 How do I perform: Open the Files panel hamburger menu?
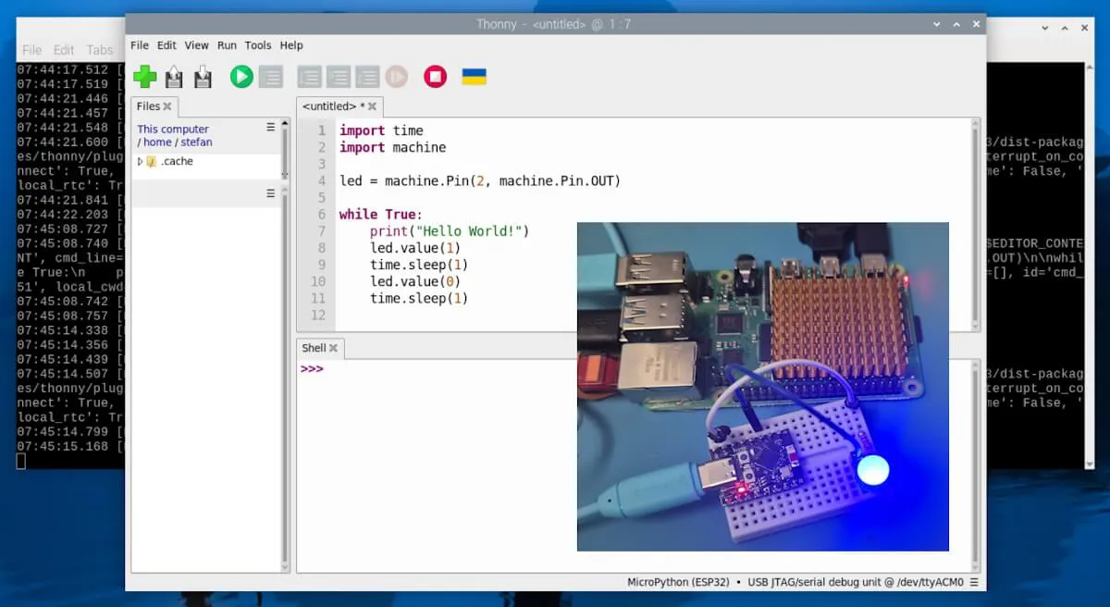pos(271,128)
